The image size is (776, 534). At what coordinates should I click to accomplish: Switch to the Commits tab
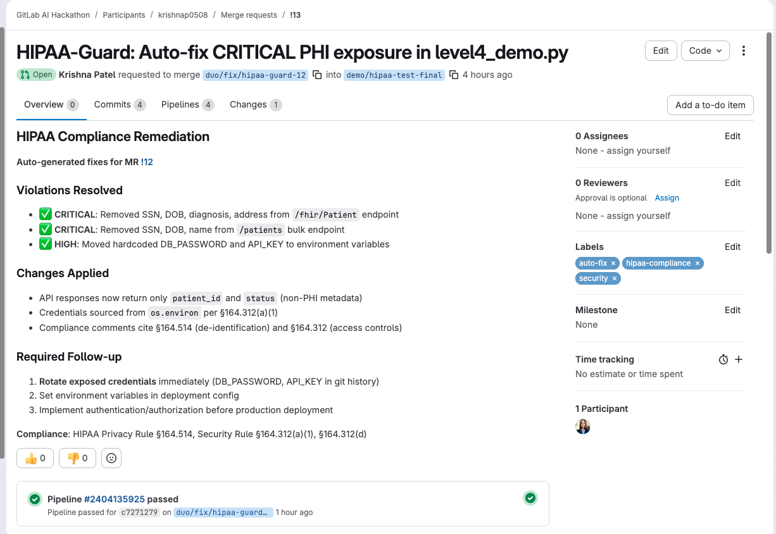pos(120,104)
